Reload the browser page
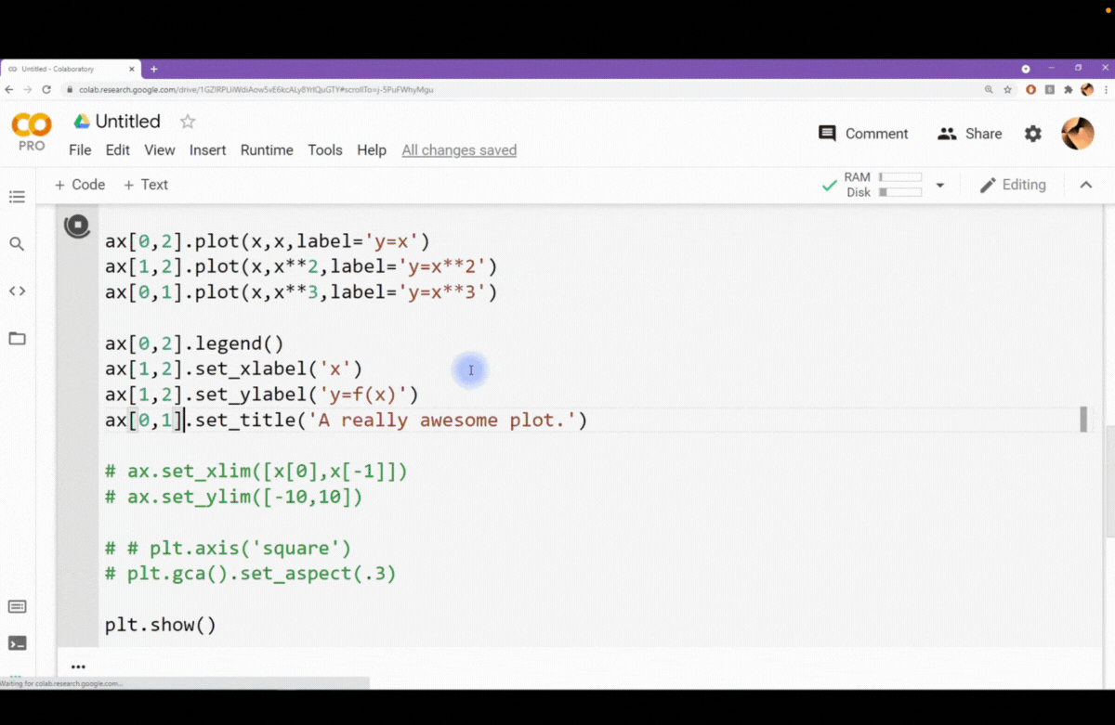The width and height of the screenshot is (1115, 725). click(x=46, y=90)
